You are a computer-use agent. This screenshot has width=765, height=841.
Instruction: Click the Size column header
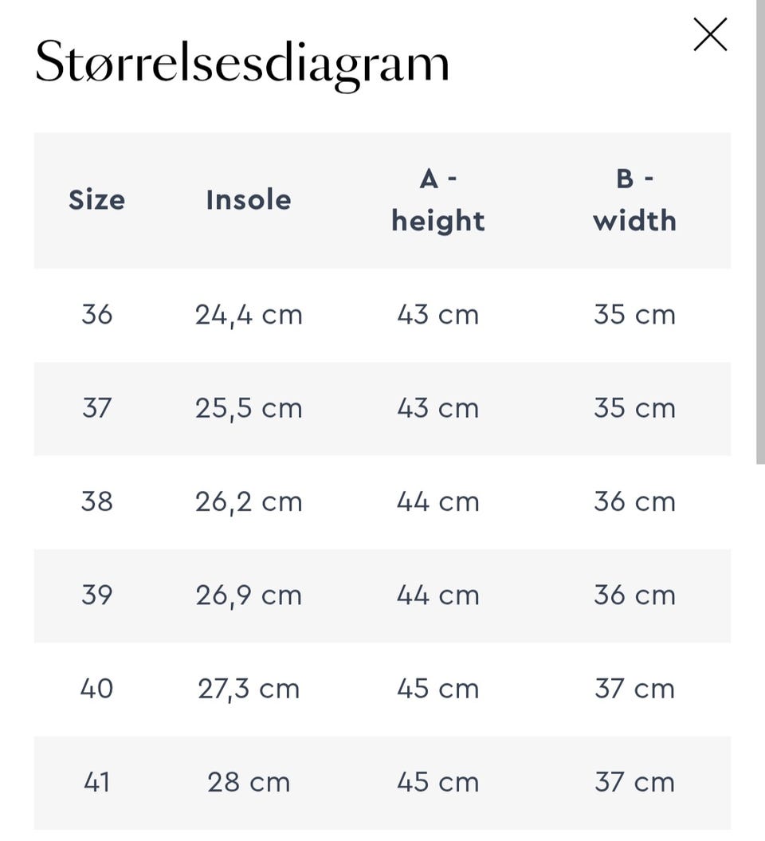point(96,199)
